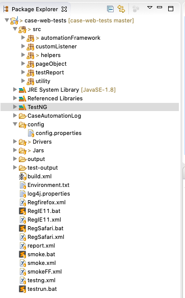Select the Package Explorer tab
Image resolution: width=185 pixels, height=298 pixels.
coord(35,9)
